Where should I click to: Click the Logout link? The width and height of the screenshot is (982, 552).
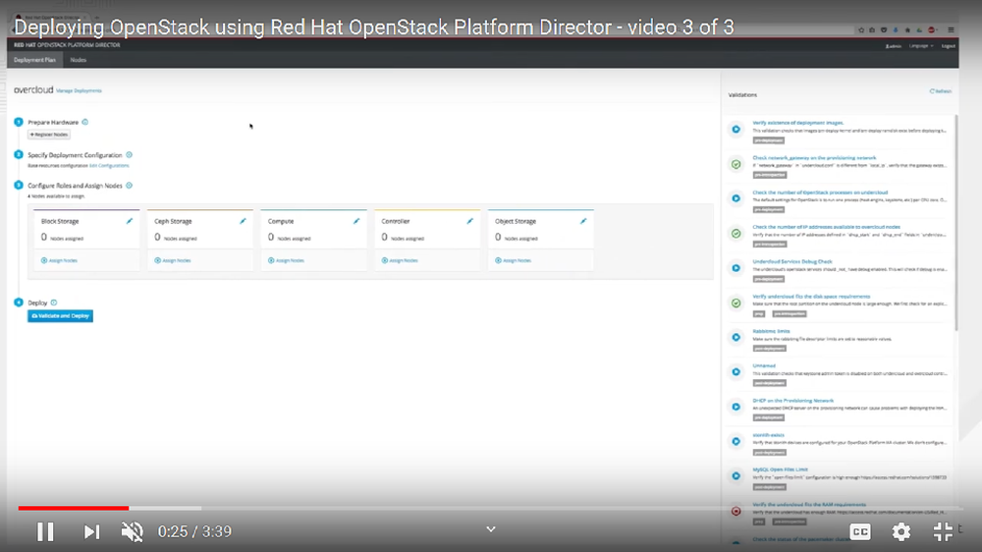click(949, 46)
